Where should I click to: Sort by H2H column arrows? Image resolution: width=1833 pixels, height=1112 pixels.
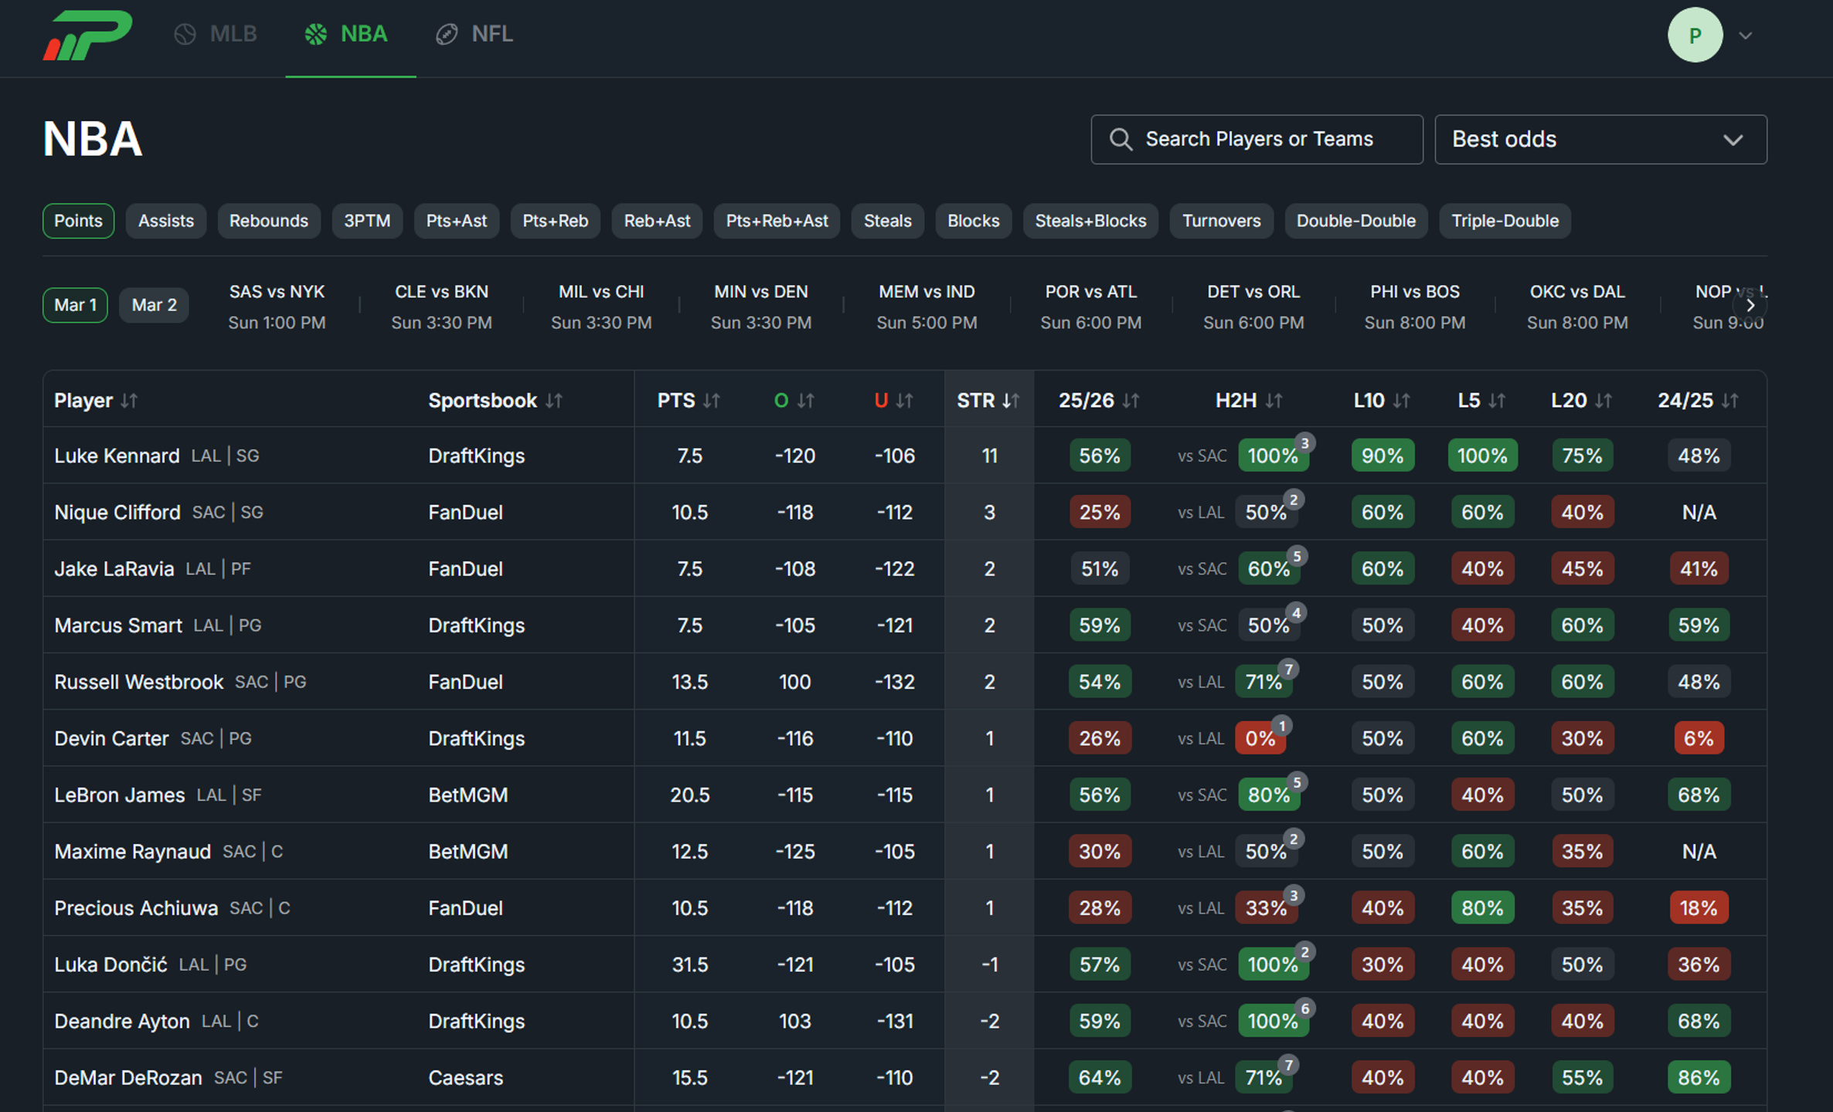1274,400
